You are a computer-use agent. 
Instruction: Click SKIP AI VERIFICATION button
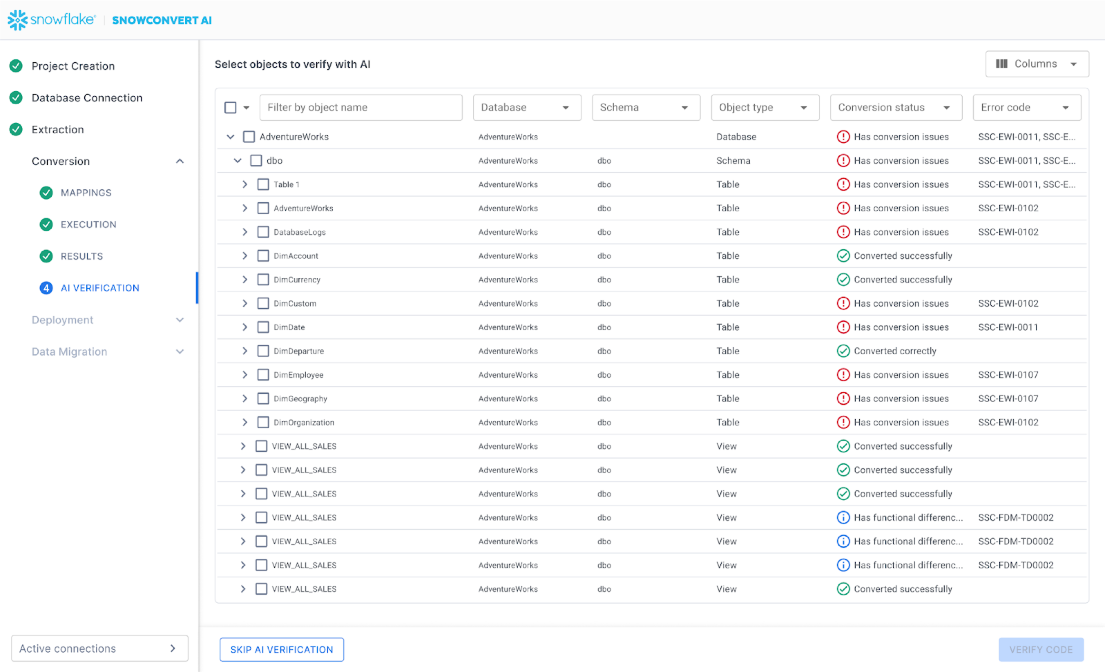tap(282, 649)
